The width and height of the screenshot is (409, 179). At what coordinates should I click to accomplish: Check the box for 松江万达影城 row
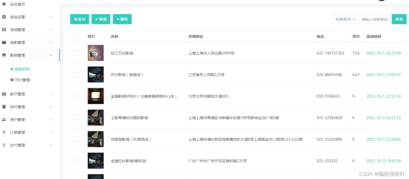coord(76,53)
